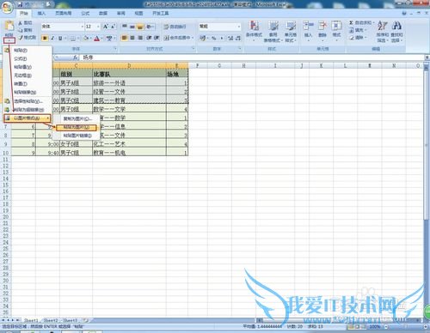Open the font name dropdown
The height and width of the screenshot is (333, 430).
click(x=82, y=27)
